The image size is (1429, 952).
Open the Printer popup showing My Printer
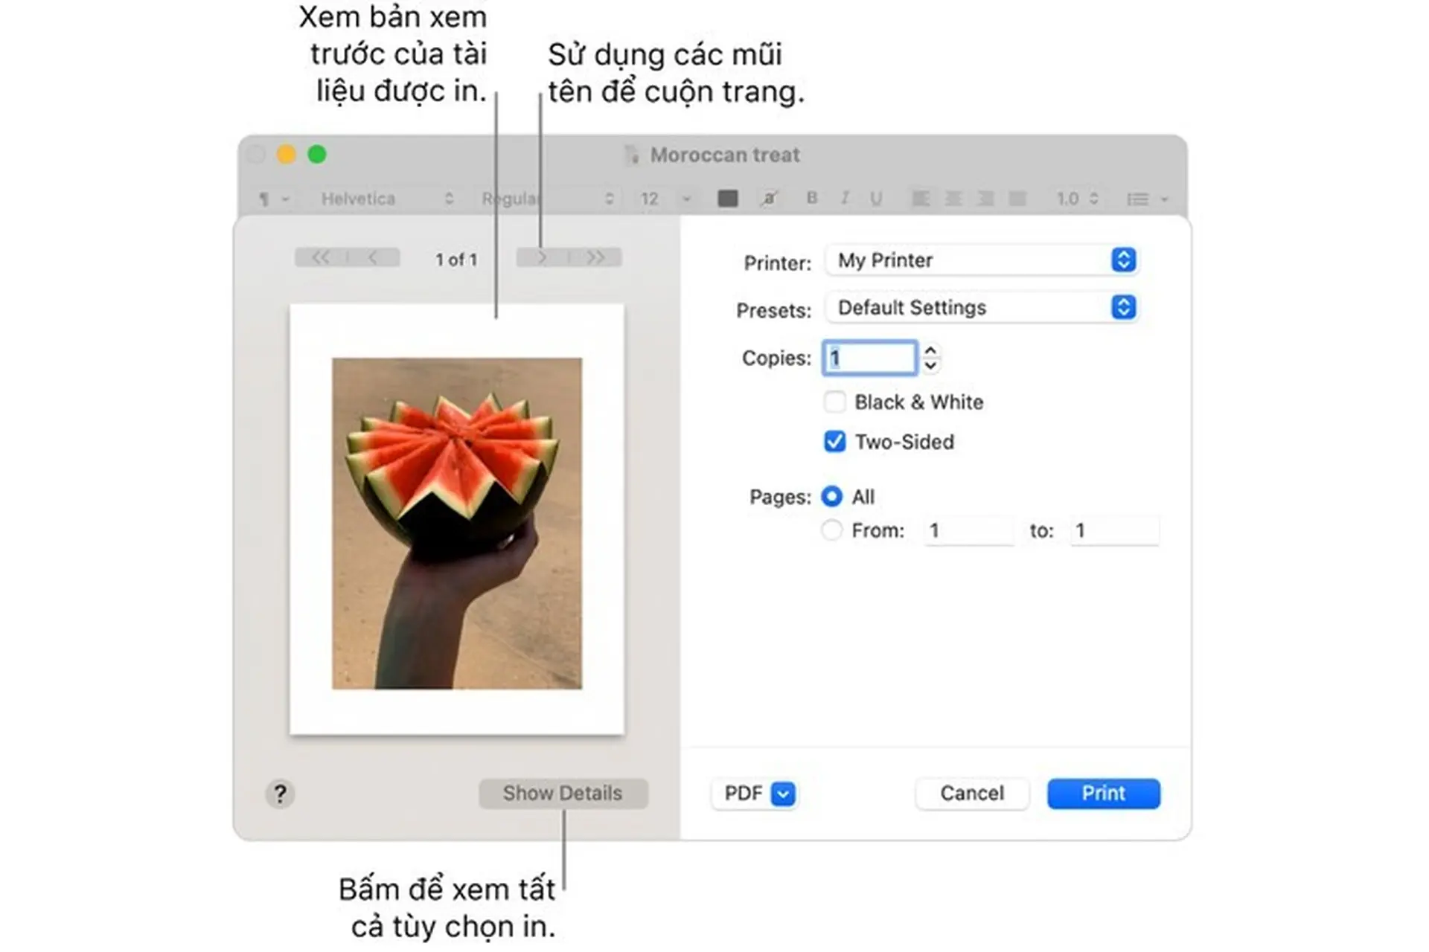pos(981,260)
